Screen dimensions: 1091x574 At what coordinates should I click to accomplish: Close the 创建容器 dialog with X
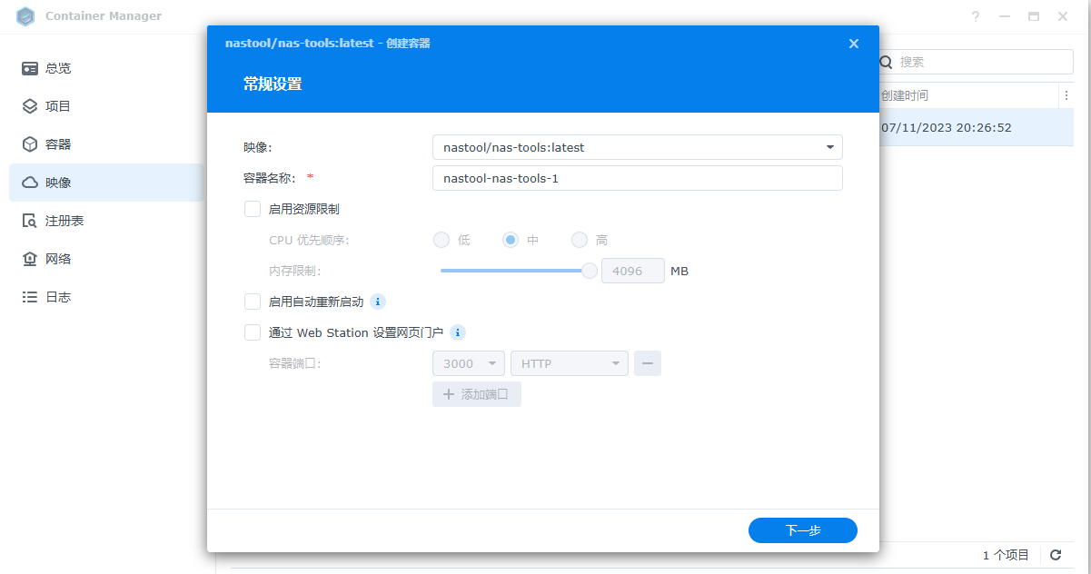pos(853,43)
